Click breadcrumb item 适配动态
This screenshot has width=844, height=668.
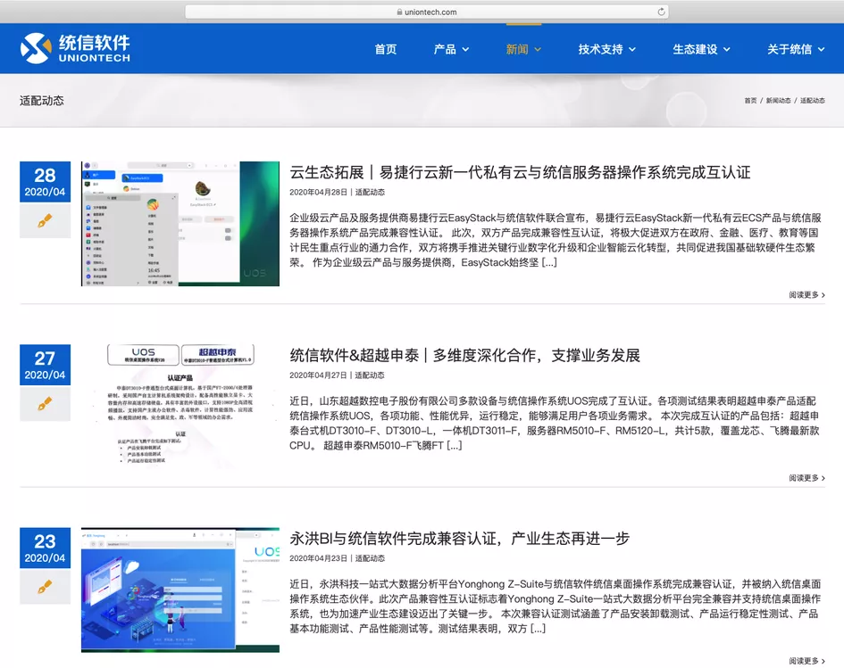(x=812, y=101)
